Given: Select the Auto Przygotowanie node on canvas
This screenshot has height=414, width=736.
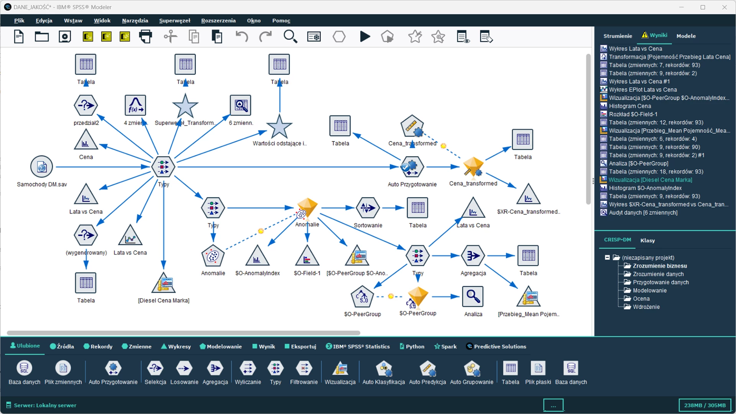Looking at the screenshot, I should (x=412, y=167).
